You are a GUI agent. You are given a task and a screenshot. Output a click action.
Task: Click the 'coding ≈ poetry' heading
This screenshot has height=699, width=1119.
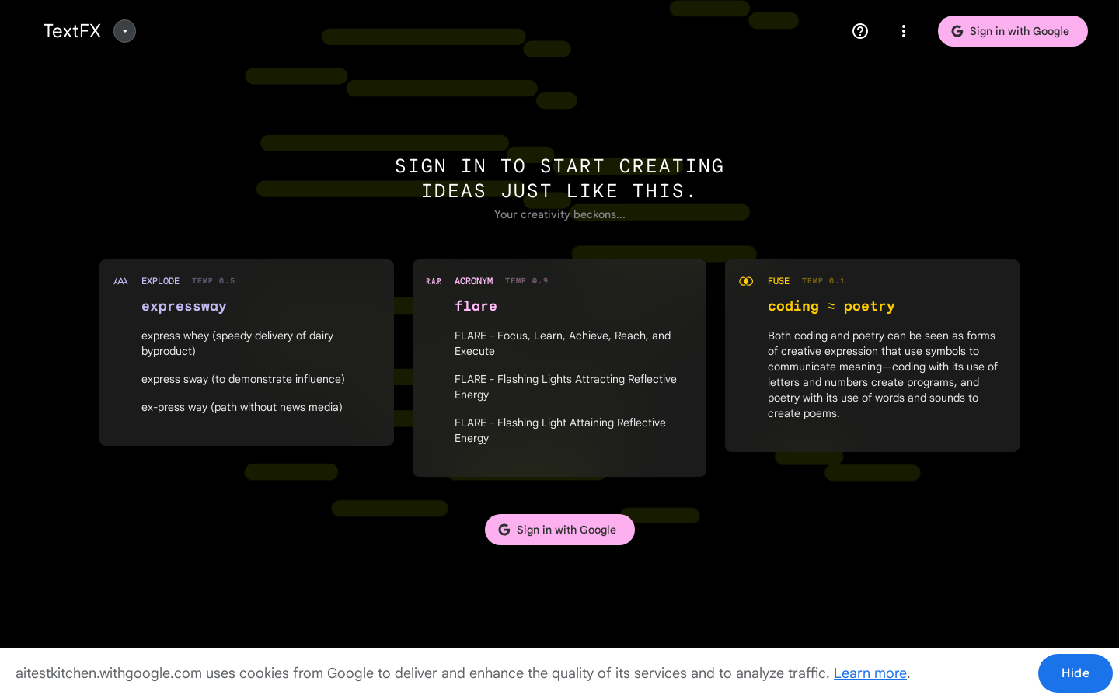click(831, 306)
